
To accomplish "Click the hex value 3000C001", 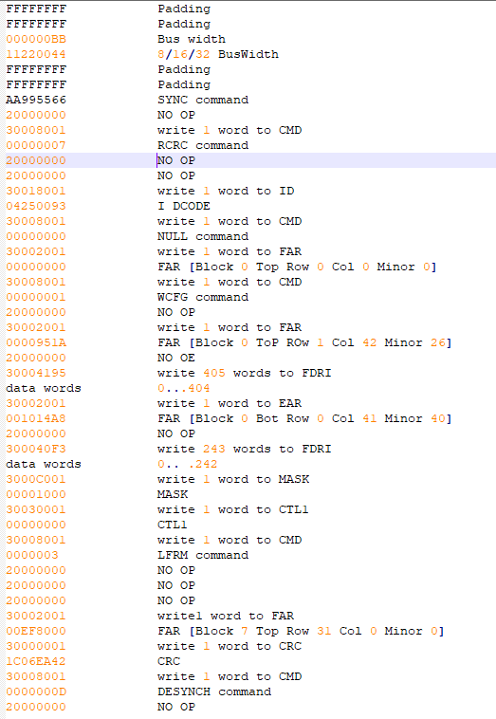I will pos(36,479).
